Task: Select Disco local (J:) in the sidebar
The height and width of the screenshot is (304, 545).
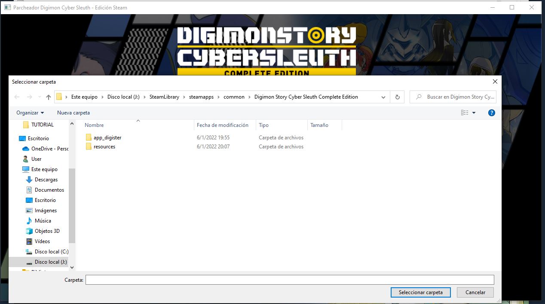Action: [52, 262]
